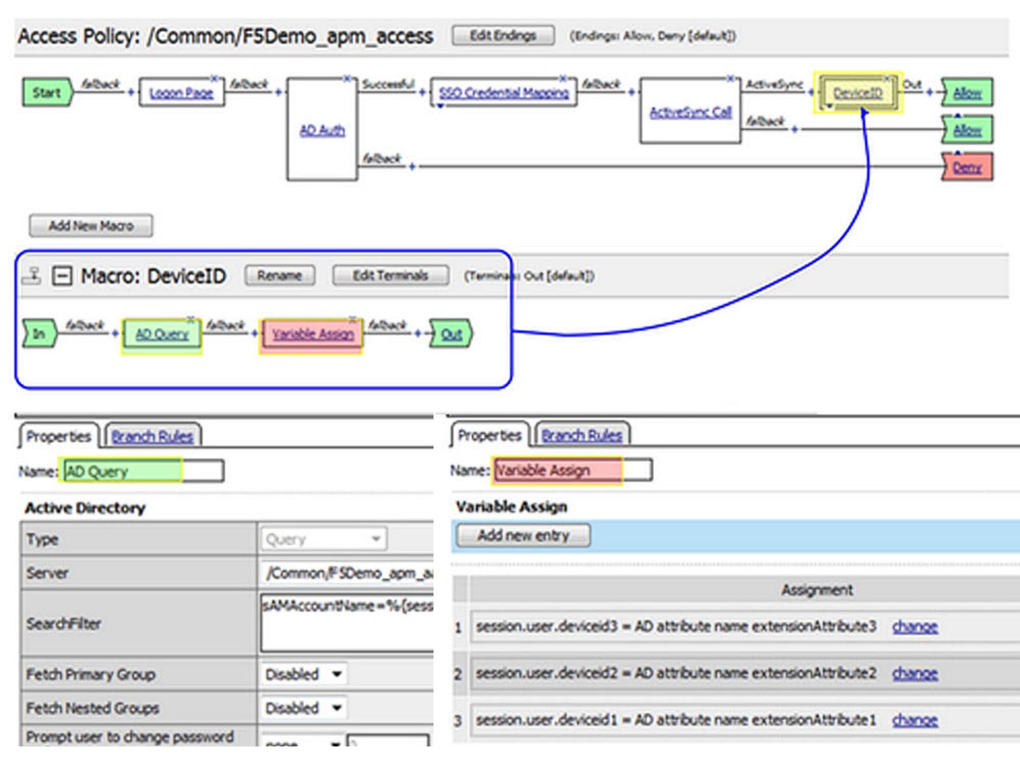Switch to Branch Rules tab in AD Query panel
Viewport: 1020px width, 769px height.
[152, 437]
